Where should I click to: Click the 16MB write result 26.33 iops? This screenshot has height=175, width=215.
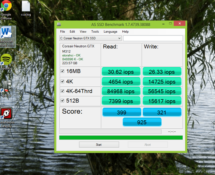click(x=162, y=71)
